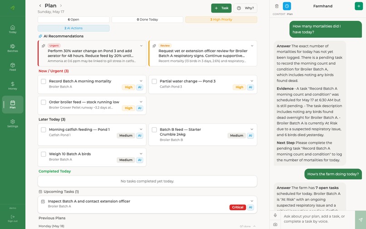
Task: Click the Urgent tag on first recommendation
Action: tap(54, 45)
